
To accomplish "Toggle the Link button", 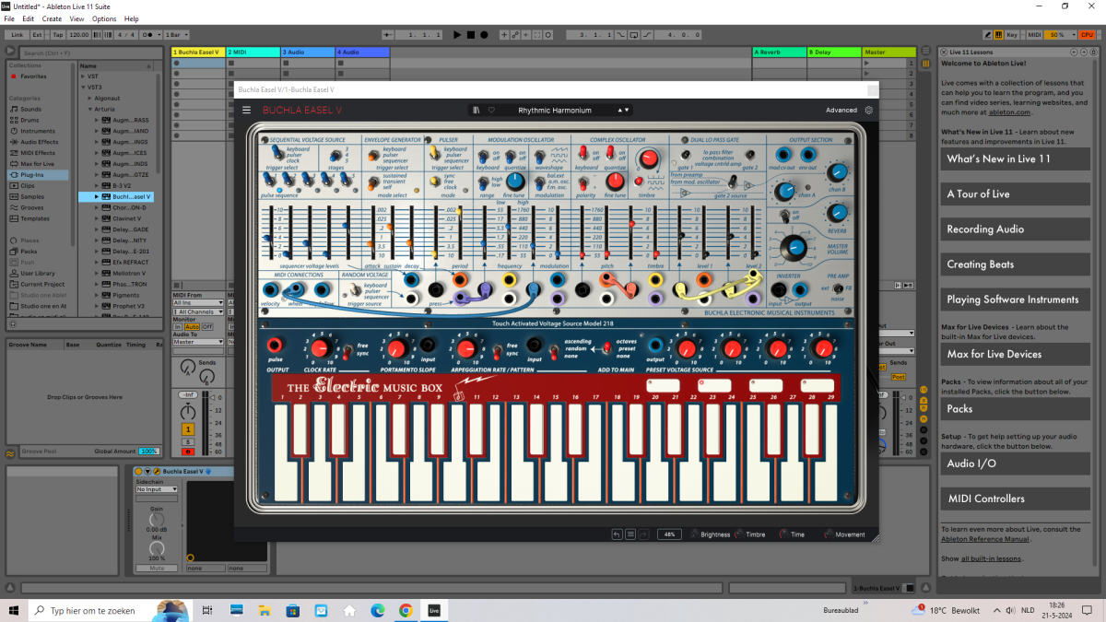I will [x=18, y=34].
